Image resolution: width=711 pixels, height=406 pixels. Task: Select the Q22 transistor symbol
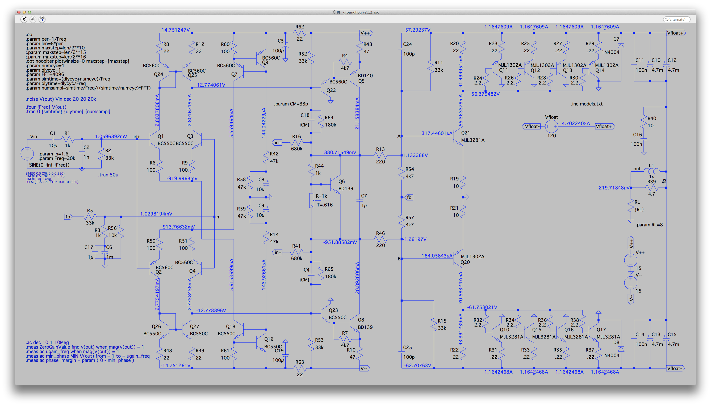point(325,88)
